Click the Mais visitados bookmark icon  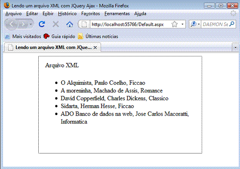click(x=7, y=37)
